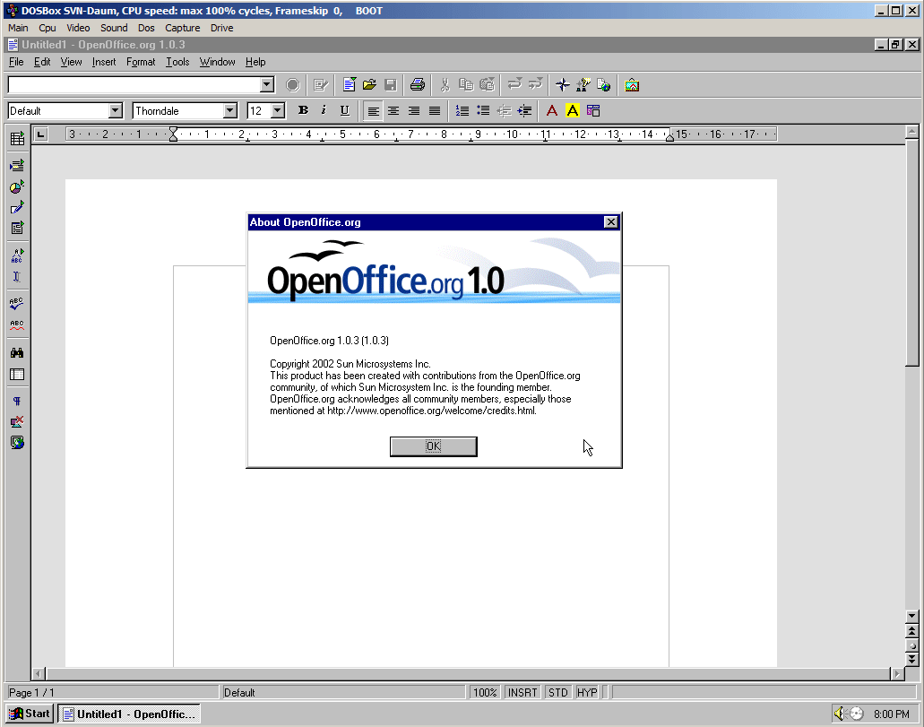Screen dimensions: 924x727
Task: Click the Undo arrow icon
Action: tap(514, 85)
